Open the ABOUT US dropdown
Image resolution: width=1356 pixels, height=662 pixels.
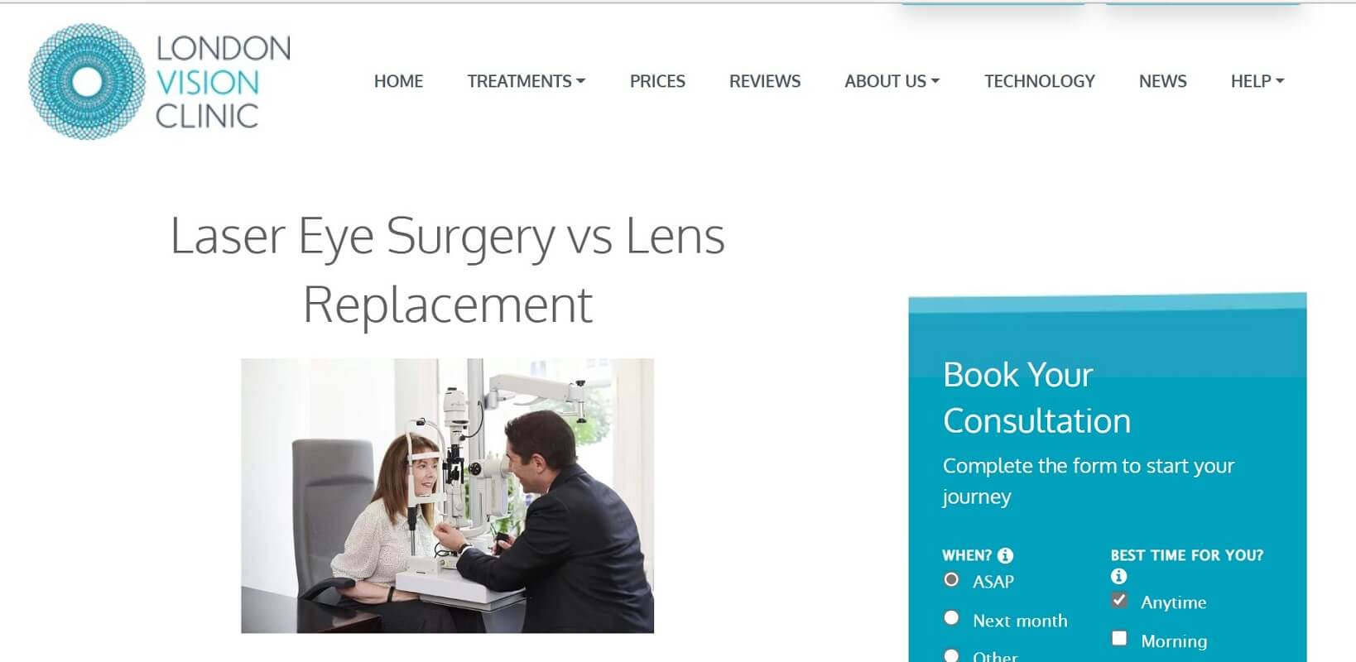(x=892, y=81)
